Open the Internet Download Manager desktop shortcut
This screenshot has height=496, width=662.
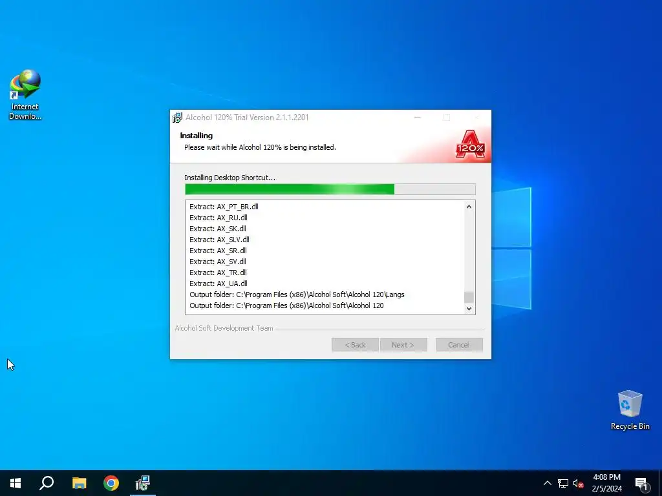(x=25, y=95)
